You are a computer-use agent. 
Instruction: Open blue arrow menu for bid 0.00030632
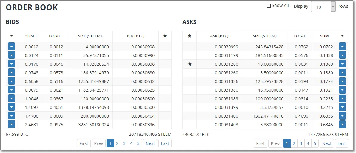point(11,81)
